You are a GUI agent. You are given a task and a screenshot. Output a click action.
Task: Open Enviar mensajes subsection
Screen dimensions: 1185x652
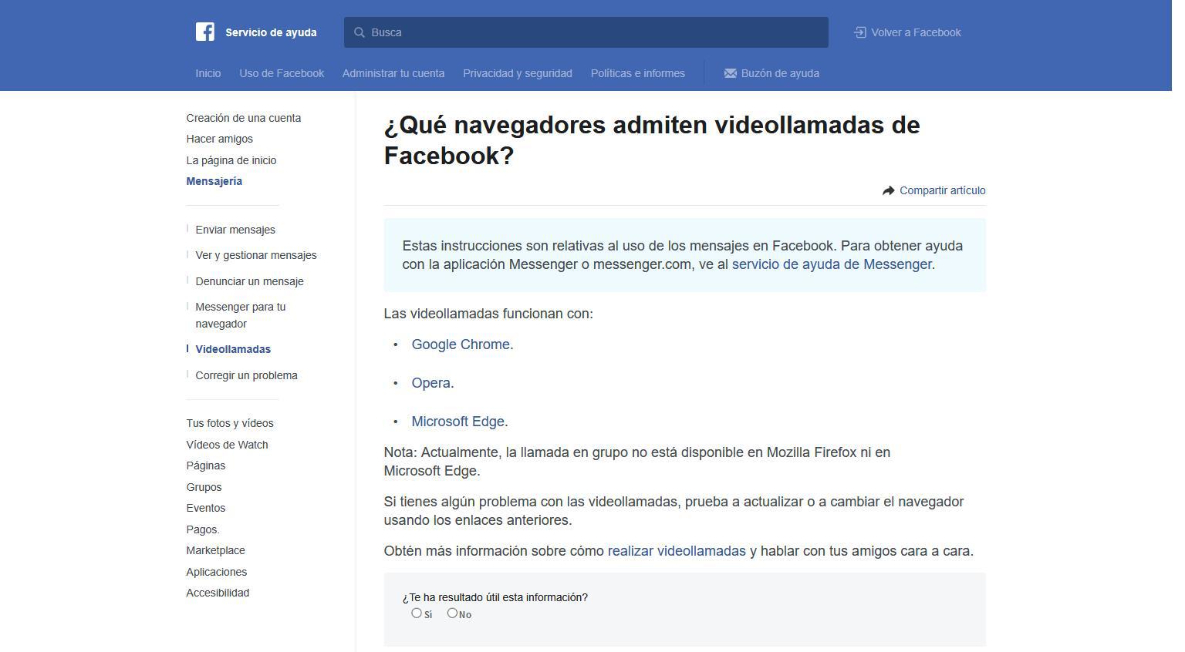[x=235, y=230]
